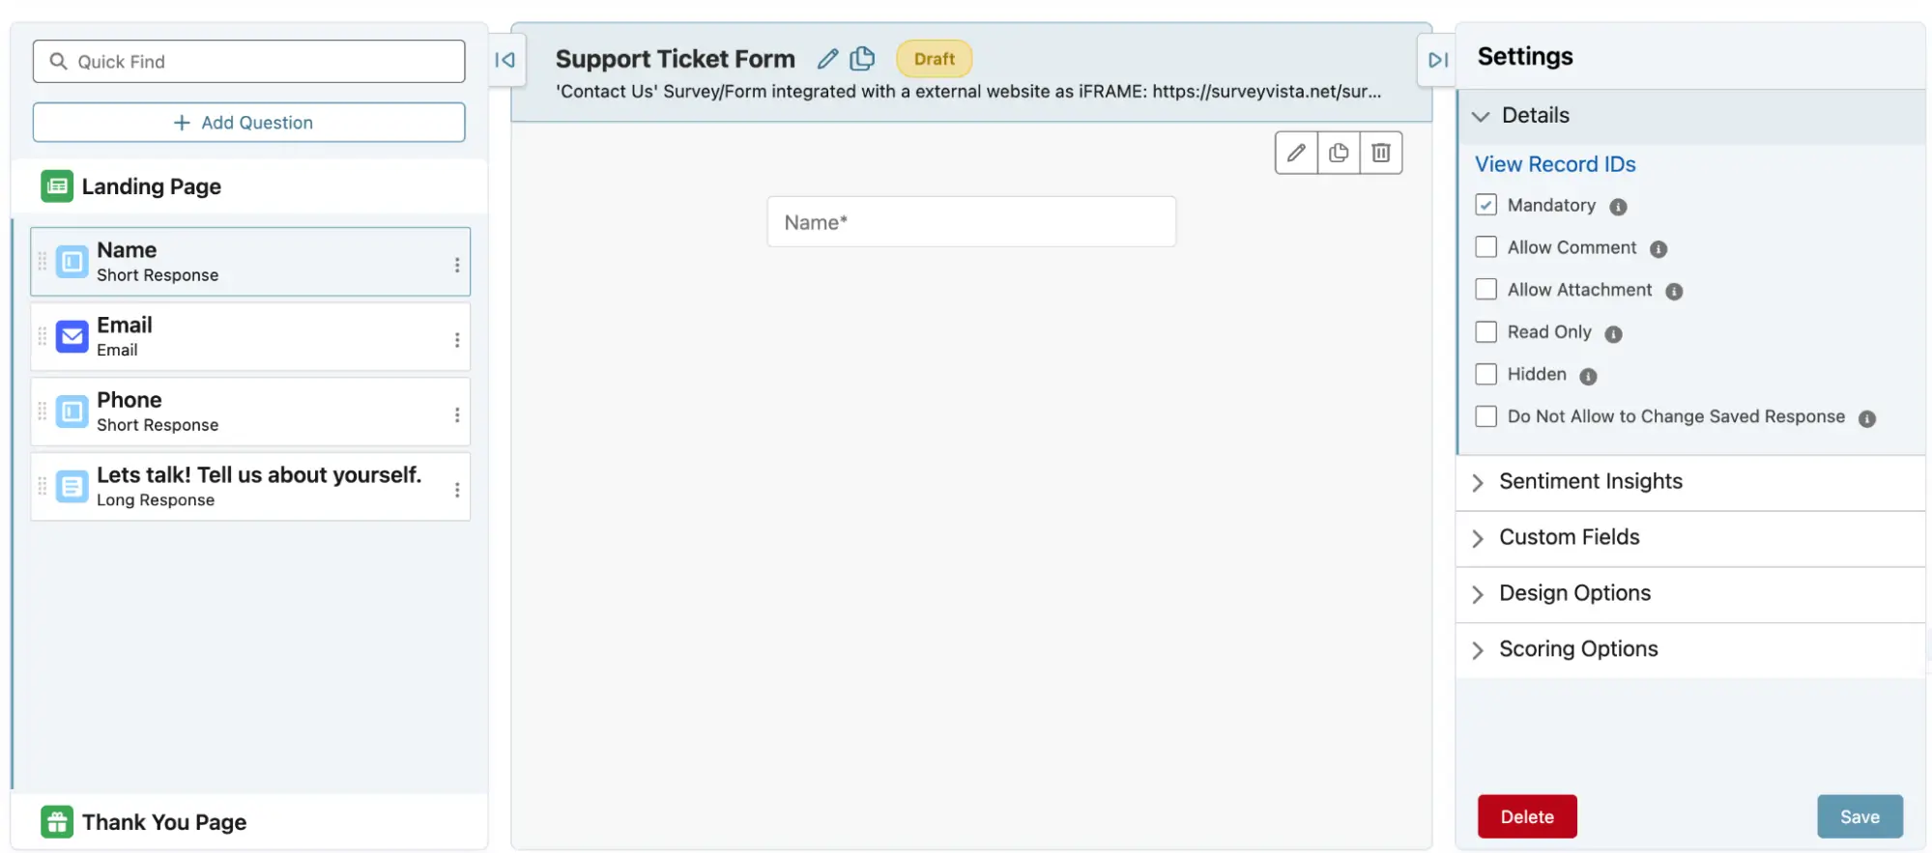1932x854 pixels.
Task: Collapse the left questions panel
Action: click(505, 60)
